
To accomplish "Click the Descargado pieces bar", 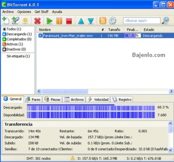I will (x=91, y=108).
